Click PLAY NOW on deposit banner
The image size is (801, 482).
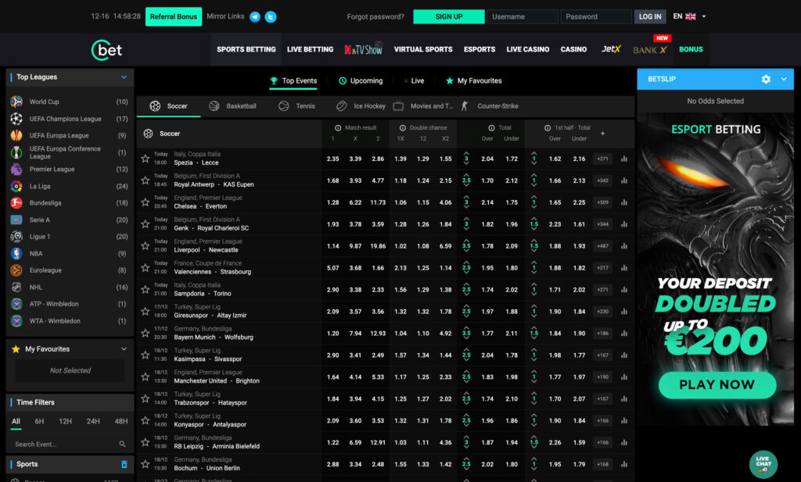717,384
